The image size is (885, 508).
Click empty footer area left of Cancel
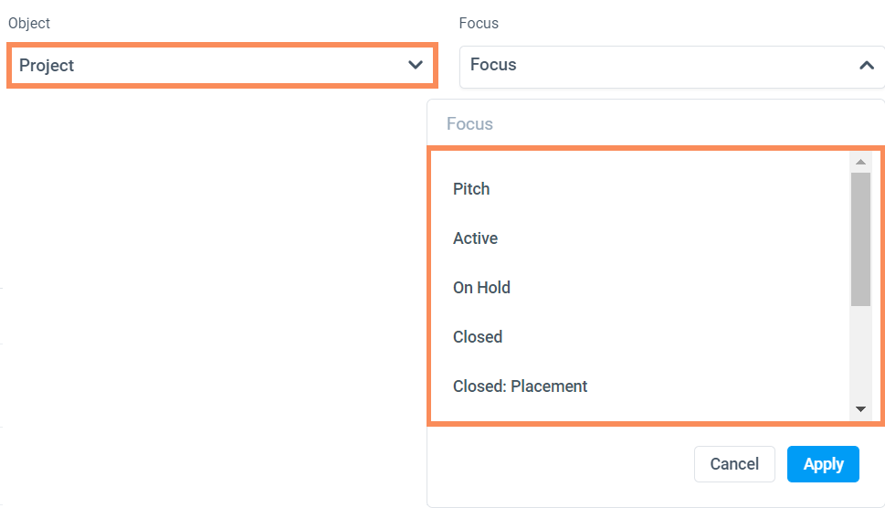(557, 464)
